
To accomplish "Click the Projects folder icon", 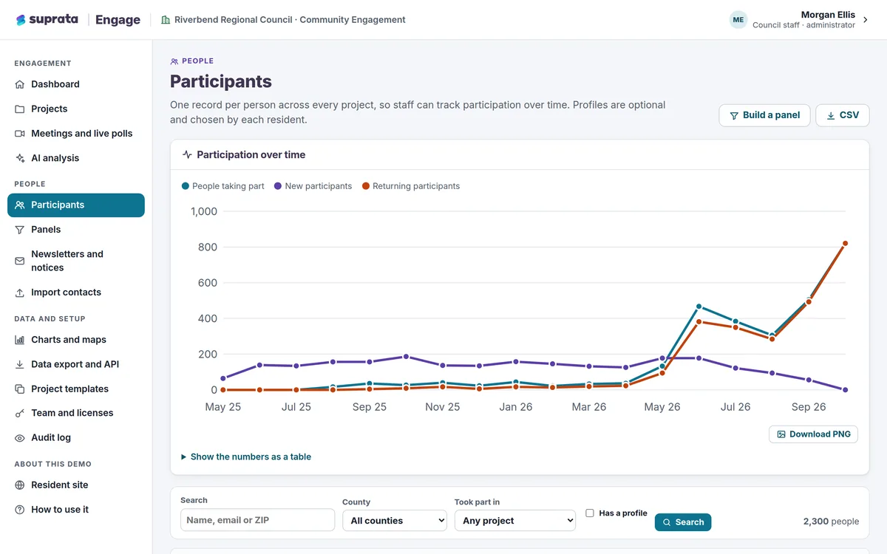I will tap(20, 109).
